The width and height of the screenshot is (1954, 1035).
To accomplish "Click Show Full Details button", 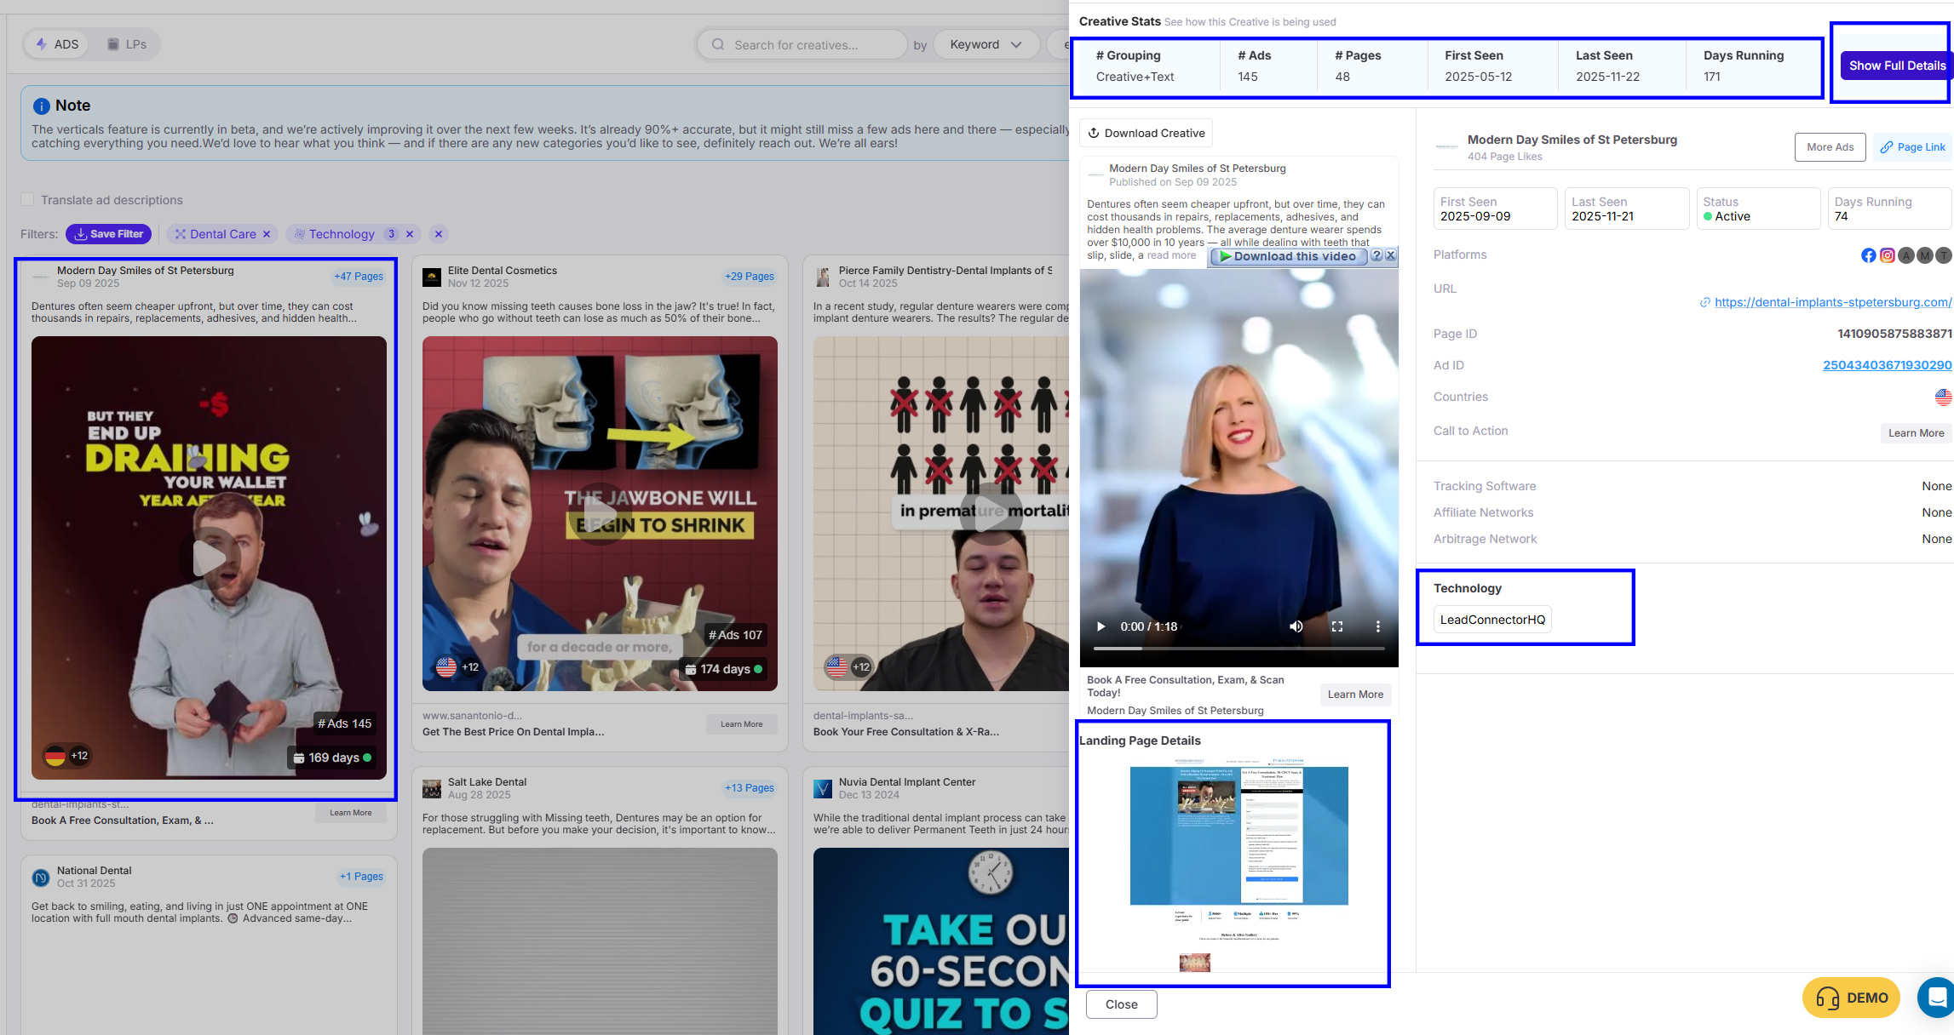I will click(1896, 66).
